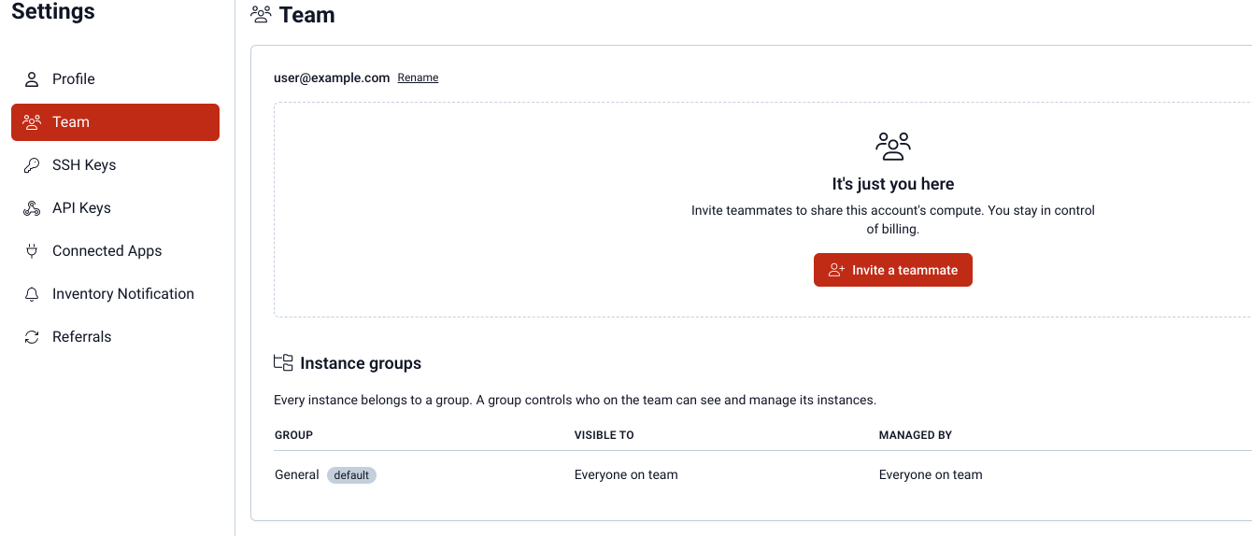1252x536 pixels.
Task: Click the Instance groups heading text
Action: (361, 363)
